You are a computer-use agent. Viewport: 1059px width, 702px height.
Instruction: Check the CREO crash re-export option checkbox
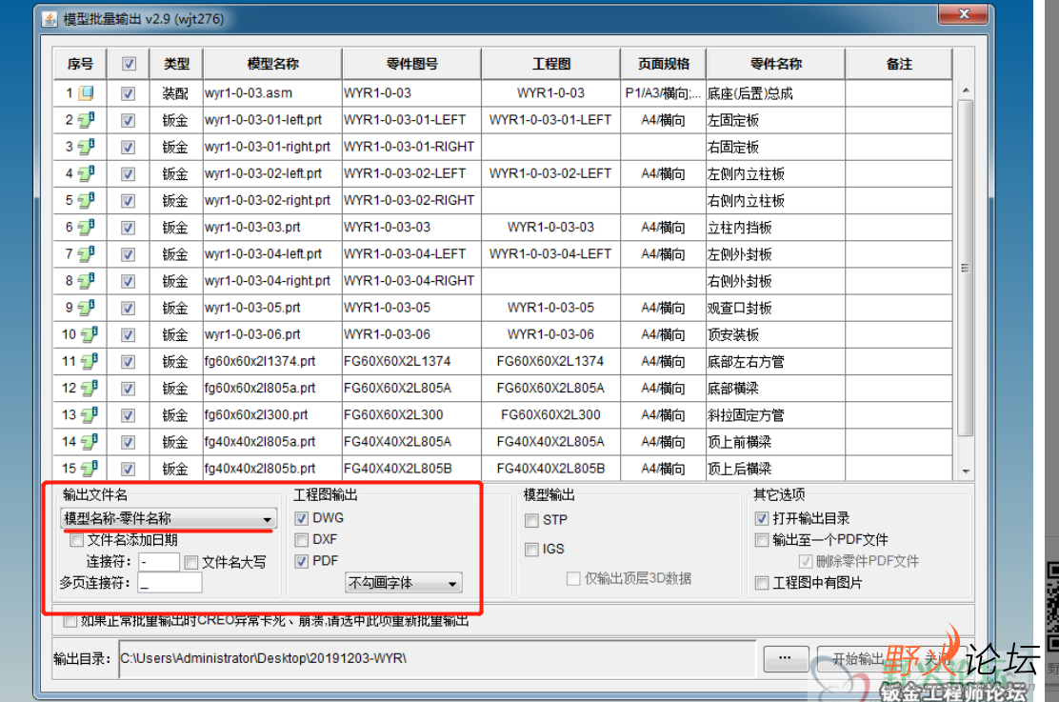click(70, 621)
